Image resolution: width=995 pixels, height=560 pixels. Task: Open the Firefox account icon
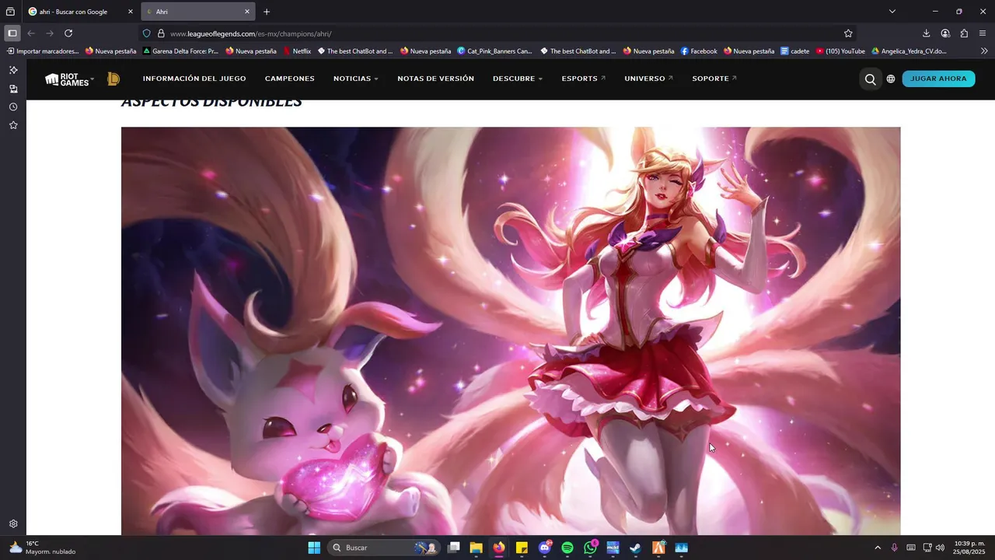click(x=945, y=33)
